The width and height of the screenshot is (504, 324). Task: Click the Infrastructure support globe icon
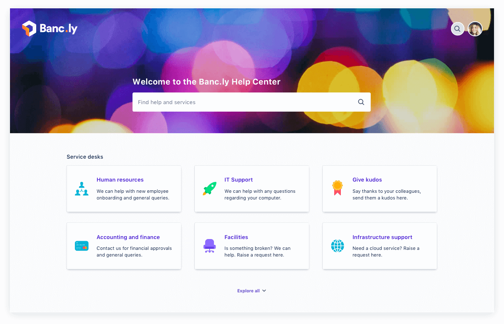337,246
